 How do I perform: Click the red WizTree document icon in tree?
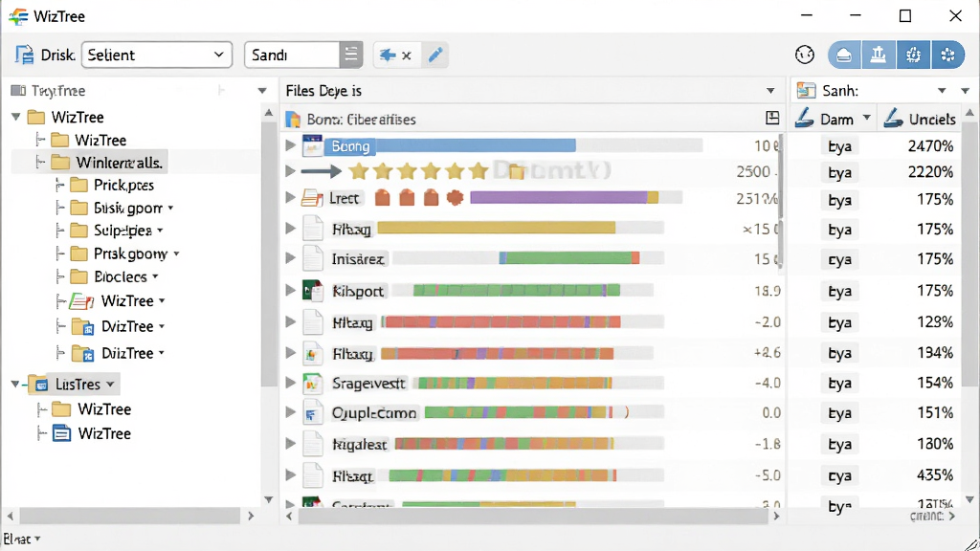[81, 301]
